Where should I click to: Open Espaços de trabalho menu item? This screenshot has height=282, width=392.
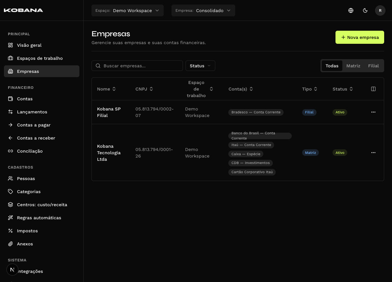pyautogui.click(x=41, y=58)
